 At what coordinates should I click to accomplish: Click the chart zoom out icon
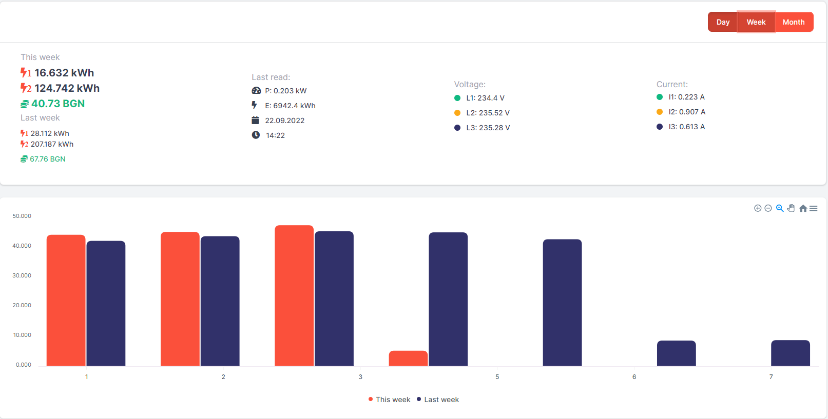click(x=768, y=208)
